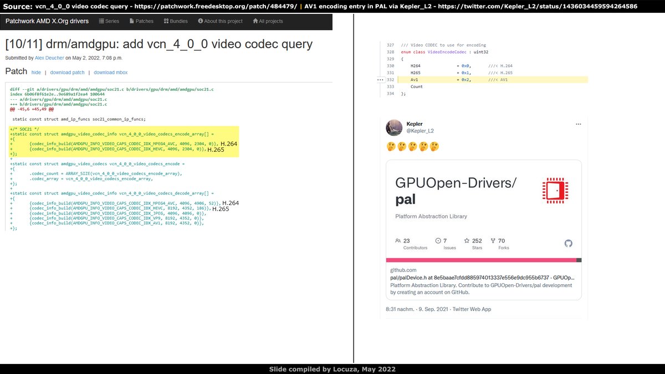The width and height of the screenshot is (665, 374).
Task: Click the thinking-face emoji row in tweet
Action: [413, 147]
